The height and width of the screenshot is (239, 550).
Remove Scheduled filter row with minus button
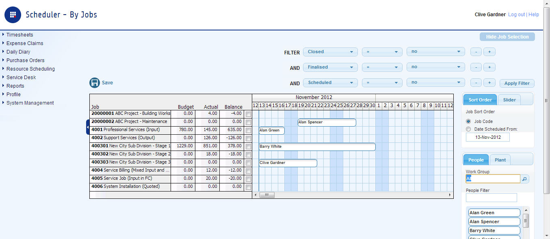(x=476, y=83)
